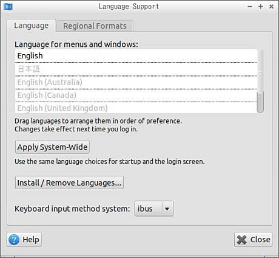Image resolution: width=279 pixels, height=258 pixels.
Task: Minimize the Language Support window
Action: pyautogui.click(x=250, y=7)
